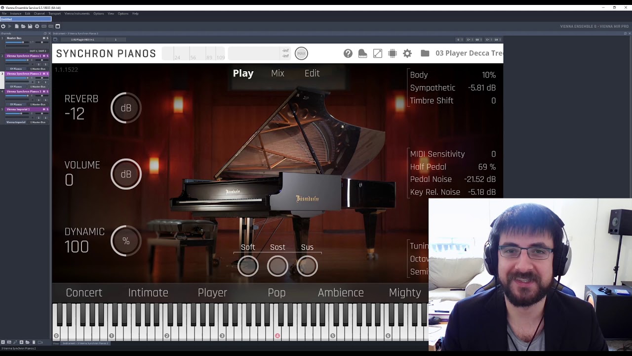Open Synchron Pianos 2 SY Pianos plugin dropdown
Screen dimensions: 632x356
pyautogui.click(x=16, y=87)
